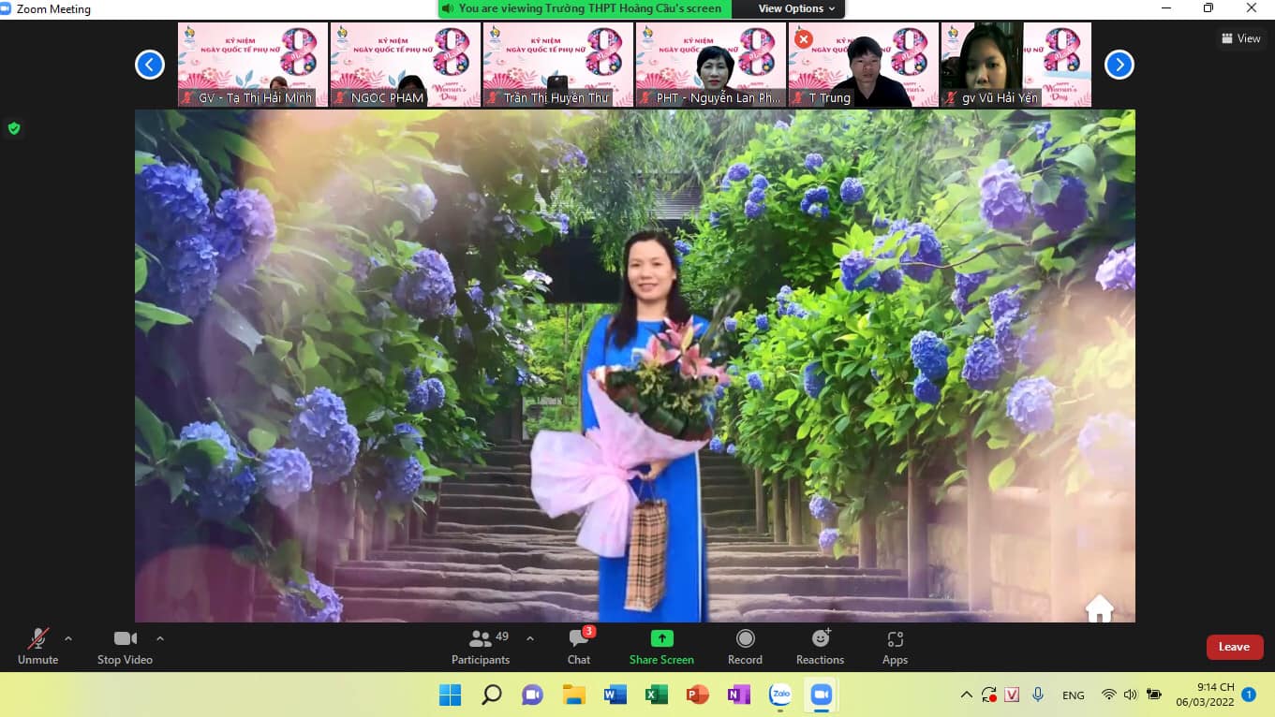1275x717 pixels.
Task: Open the Apps panel
Action: click(x=895, y=646)
